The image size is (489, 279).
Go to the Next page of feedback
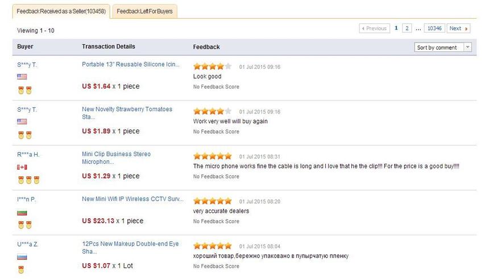[458, 28]
